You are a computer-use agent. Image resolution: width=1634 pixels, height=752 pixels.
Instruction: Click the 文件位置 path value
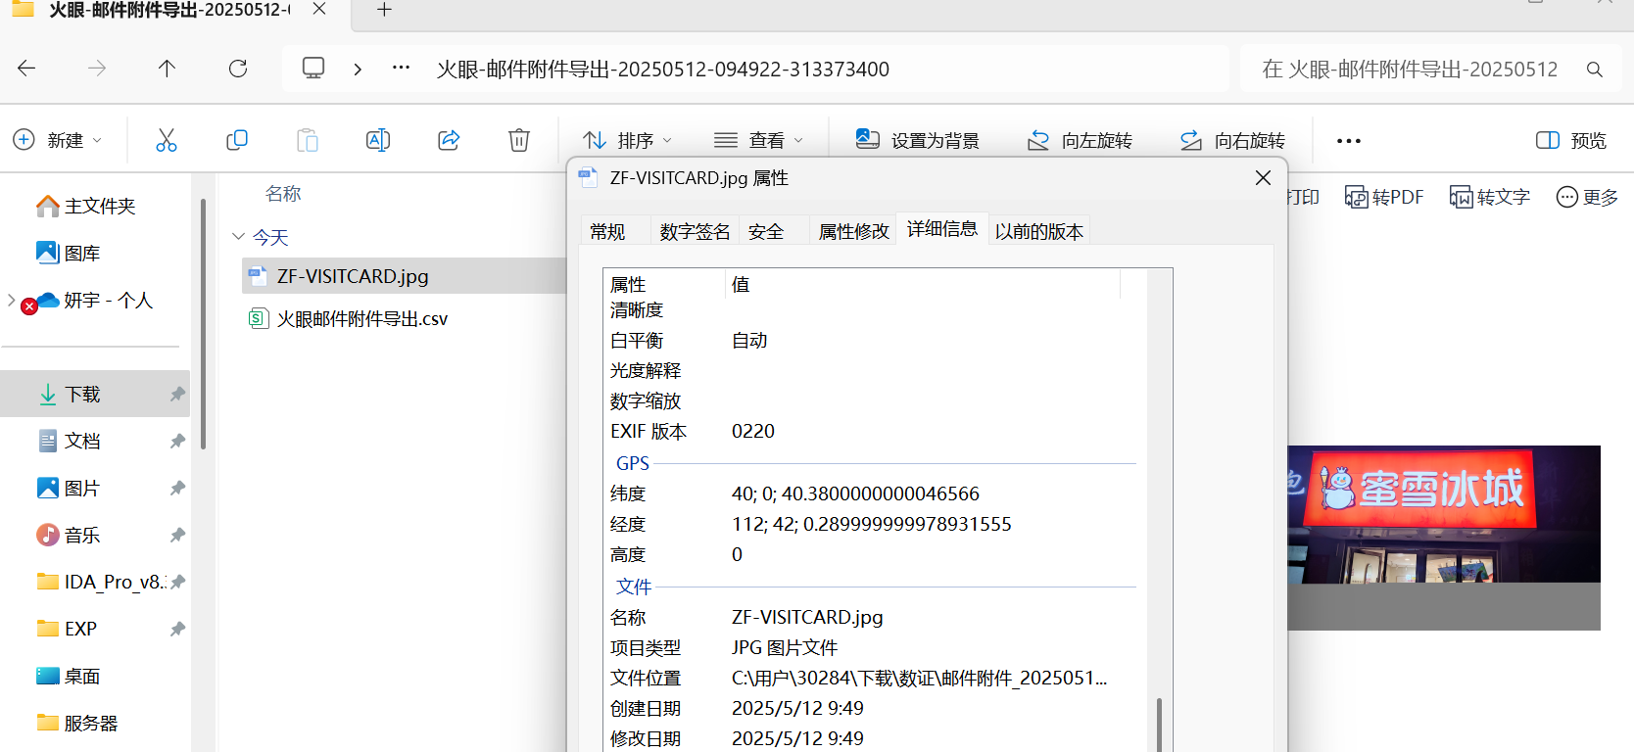coord(919,678)
